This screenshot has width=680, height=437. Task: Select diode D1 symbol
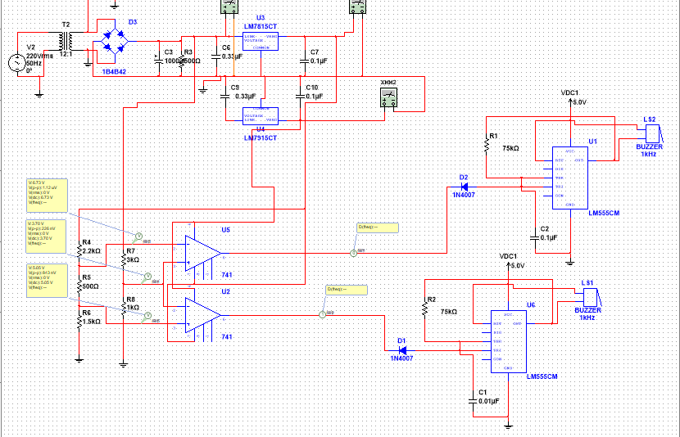[402, 350]
